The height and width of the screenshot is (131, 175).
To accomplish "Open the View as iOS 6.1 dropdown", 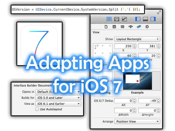I will 58,104.
